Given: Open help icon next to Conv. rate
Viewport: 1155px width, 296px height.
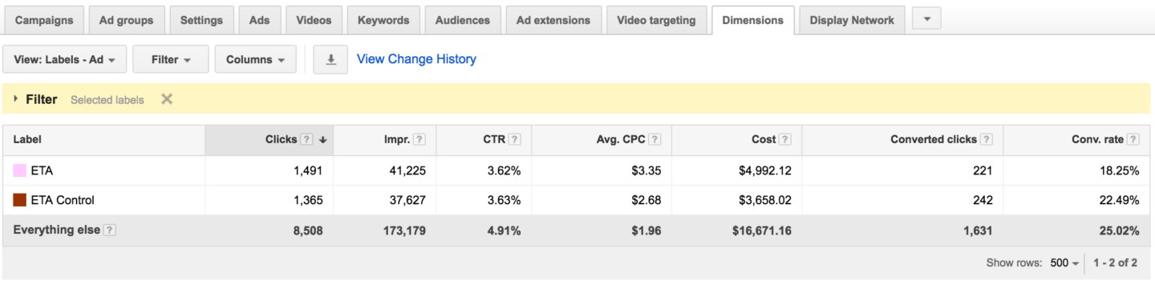Looking at the screenshot, I should (1133, 139).
